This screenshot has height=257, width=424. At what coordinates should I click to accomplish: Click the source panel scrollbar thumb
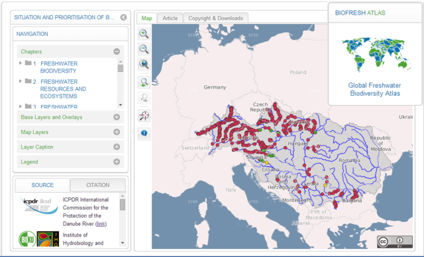coord(123,204)
